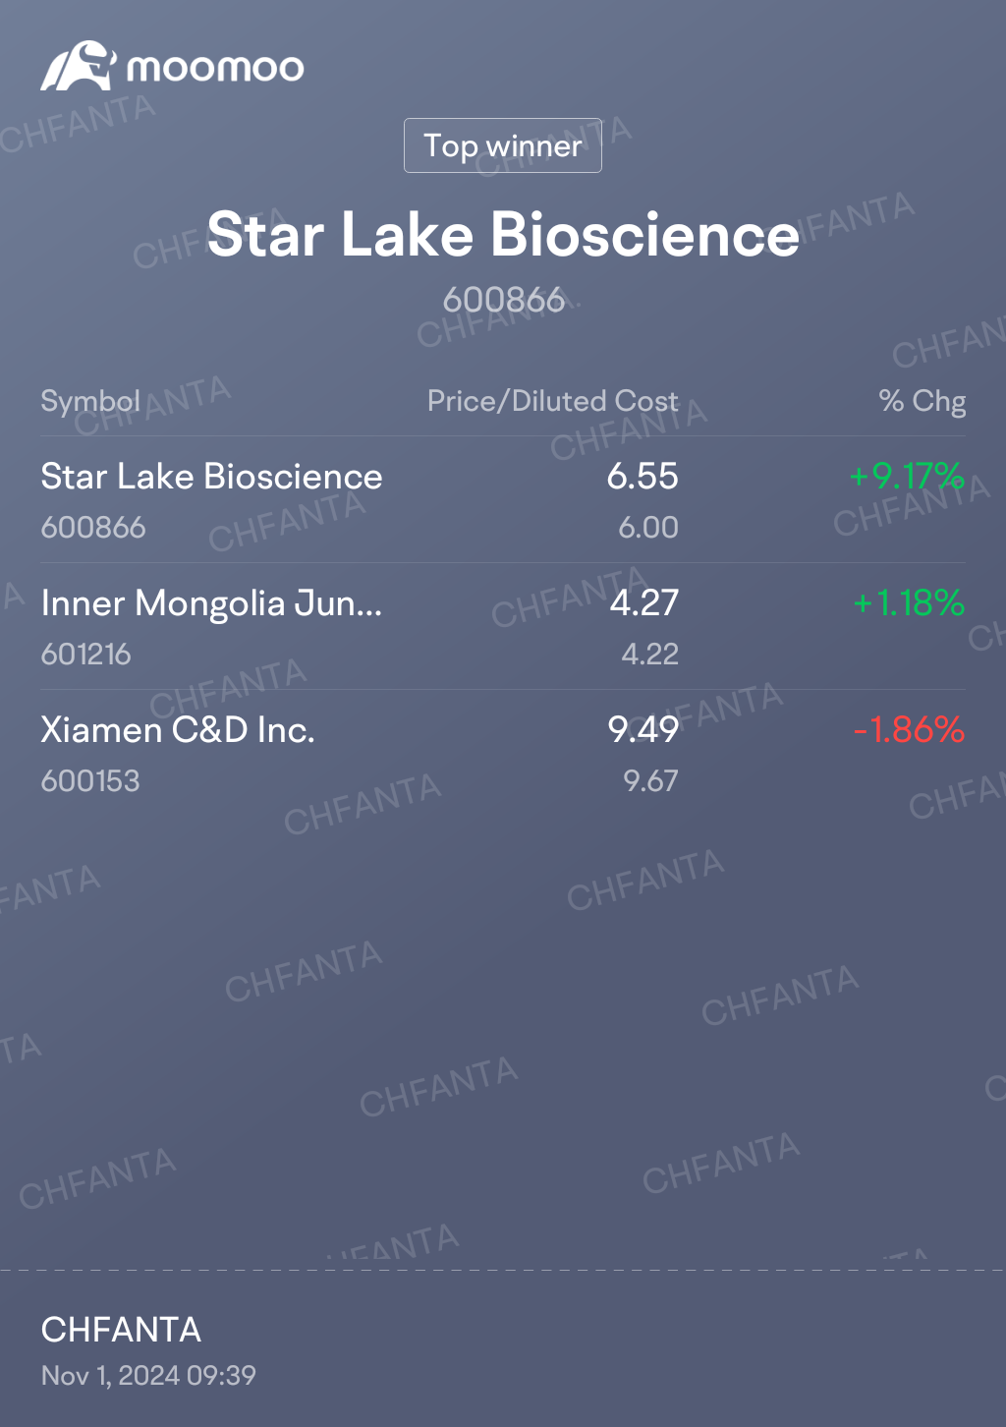Image resolution: width=1006 pixels, height=1427 pixels.
Task: Click the +1.18% change value
Action: (909, 602)
